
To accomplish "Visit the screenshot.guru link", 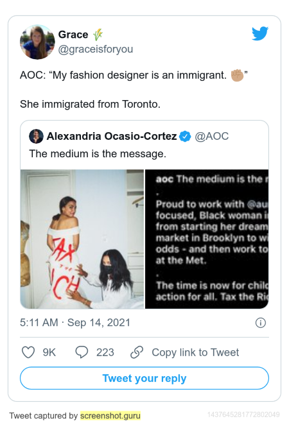I will [110, 416].
